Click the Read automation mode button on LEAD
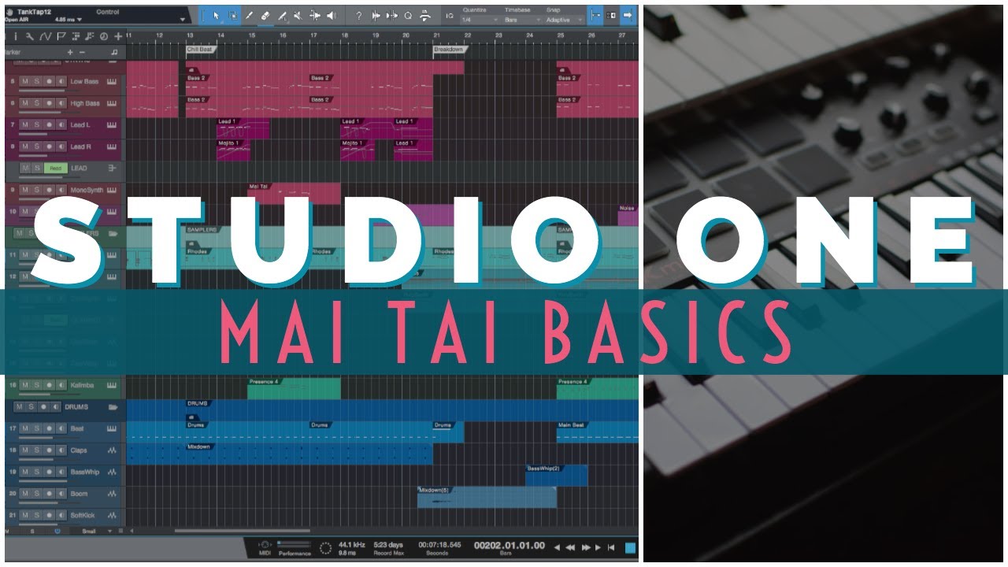 pyautogui.click(x=56, y=168)
